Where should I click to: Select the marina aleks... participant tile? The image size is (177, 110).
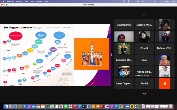(x=144, y=72)
